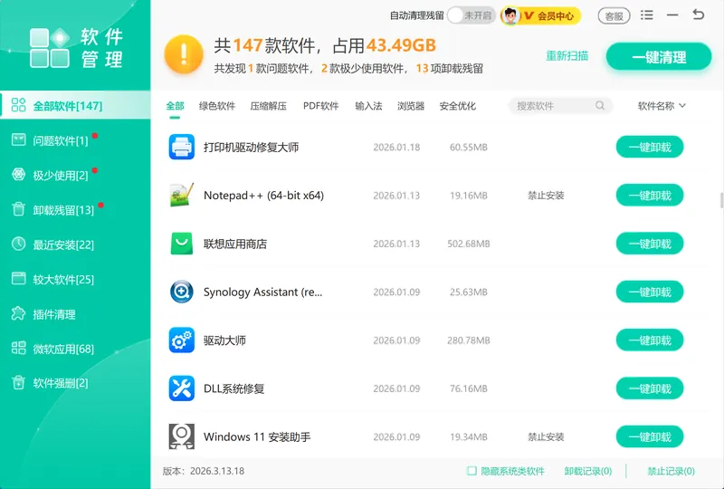Click the 60.55MB size value

pos(468,147)
